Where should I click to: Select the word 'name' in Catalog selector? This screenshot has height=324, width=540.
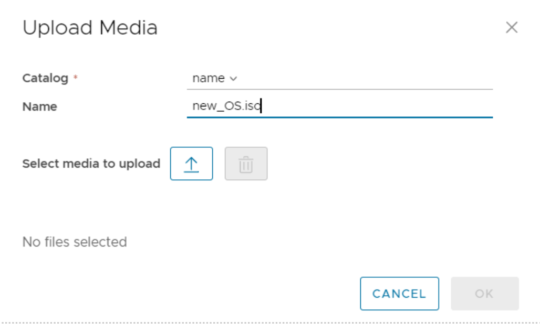[209, 78]
